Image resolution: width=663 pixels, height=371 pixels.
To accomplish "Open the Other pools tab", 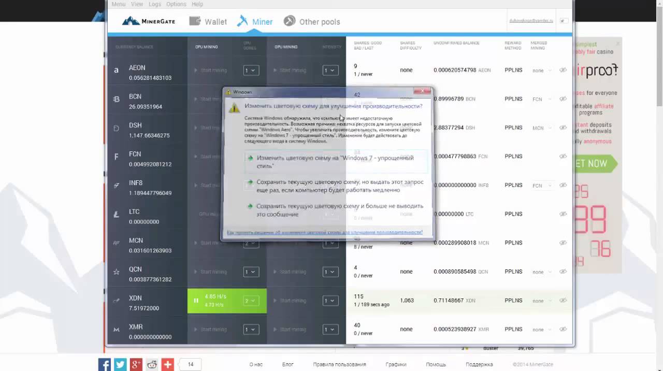I will point(312,22).
